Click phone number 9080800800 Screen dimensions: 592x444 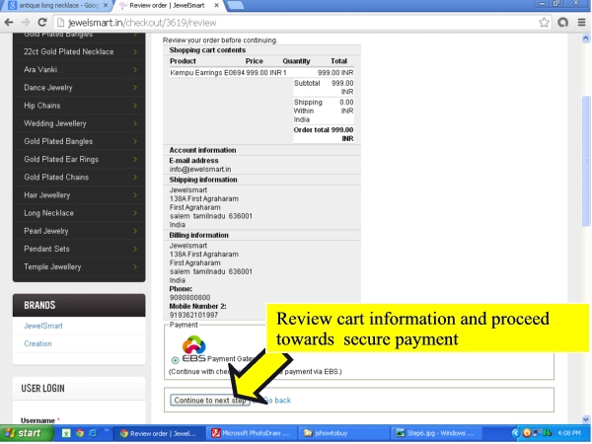pos(189,298)
